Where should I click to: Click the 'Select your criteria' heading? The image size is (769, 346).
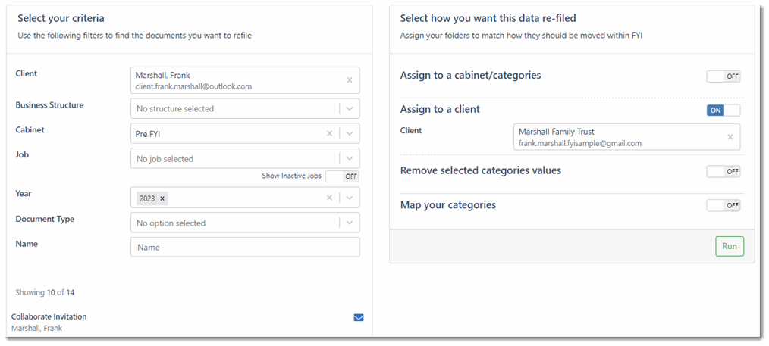(61, 19)
